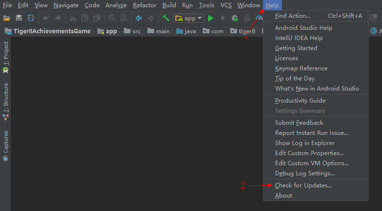Screen dimensions: 382x211
Task: Click the Paste clipboard icon
Action: click(97, 18)
